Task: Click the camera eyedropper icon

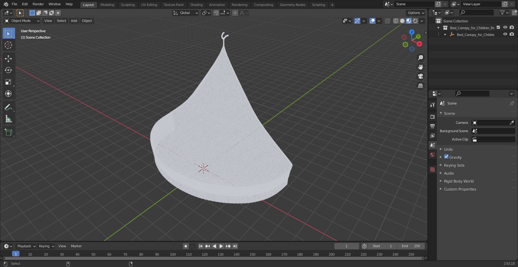Action: (512, 123)
